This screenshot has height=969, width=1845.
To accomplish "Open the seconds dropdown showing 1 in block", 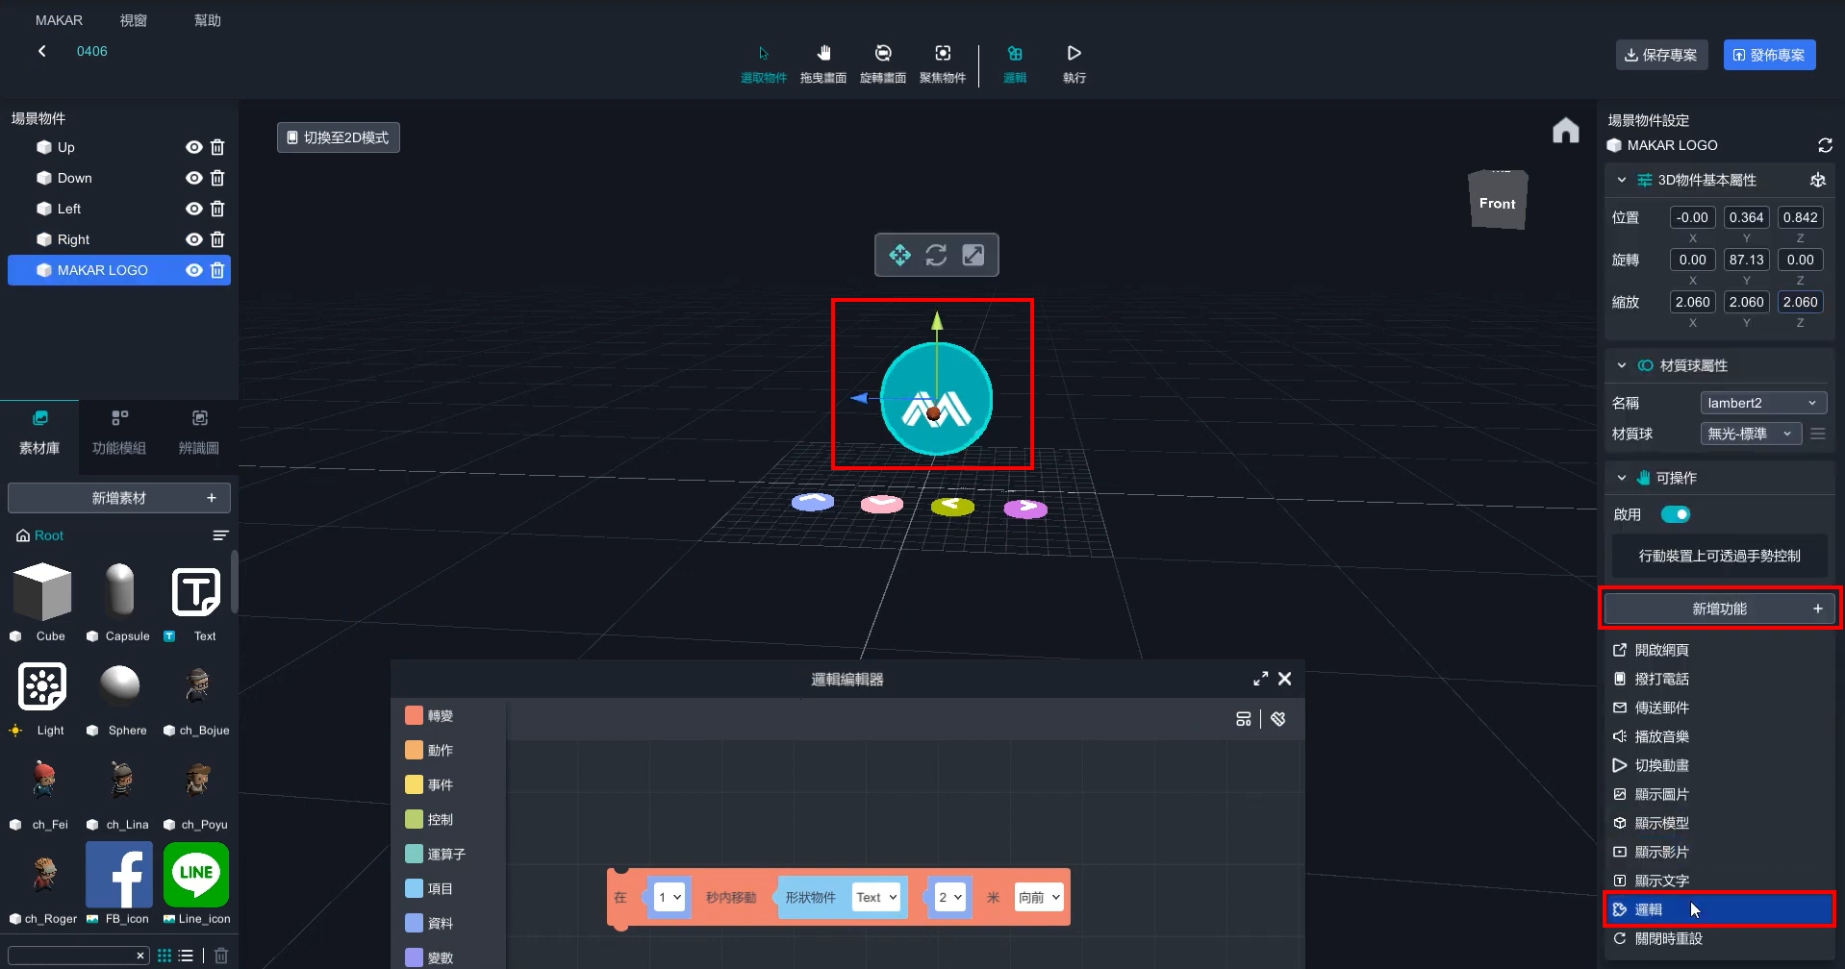I will 670,897.
